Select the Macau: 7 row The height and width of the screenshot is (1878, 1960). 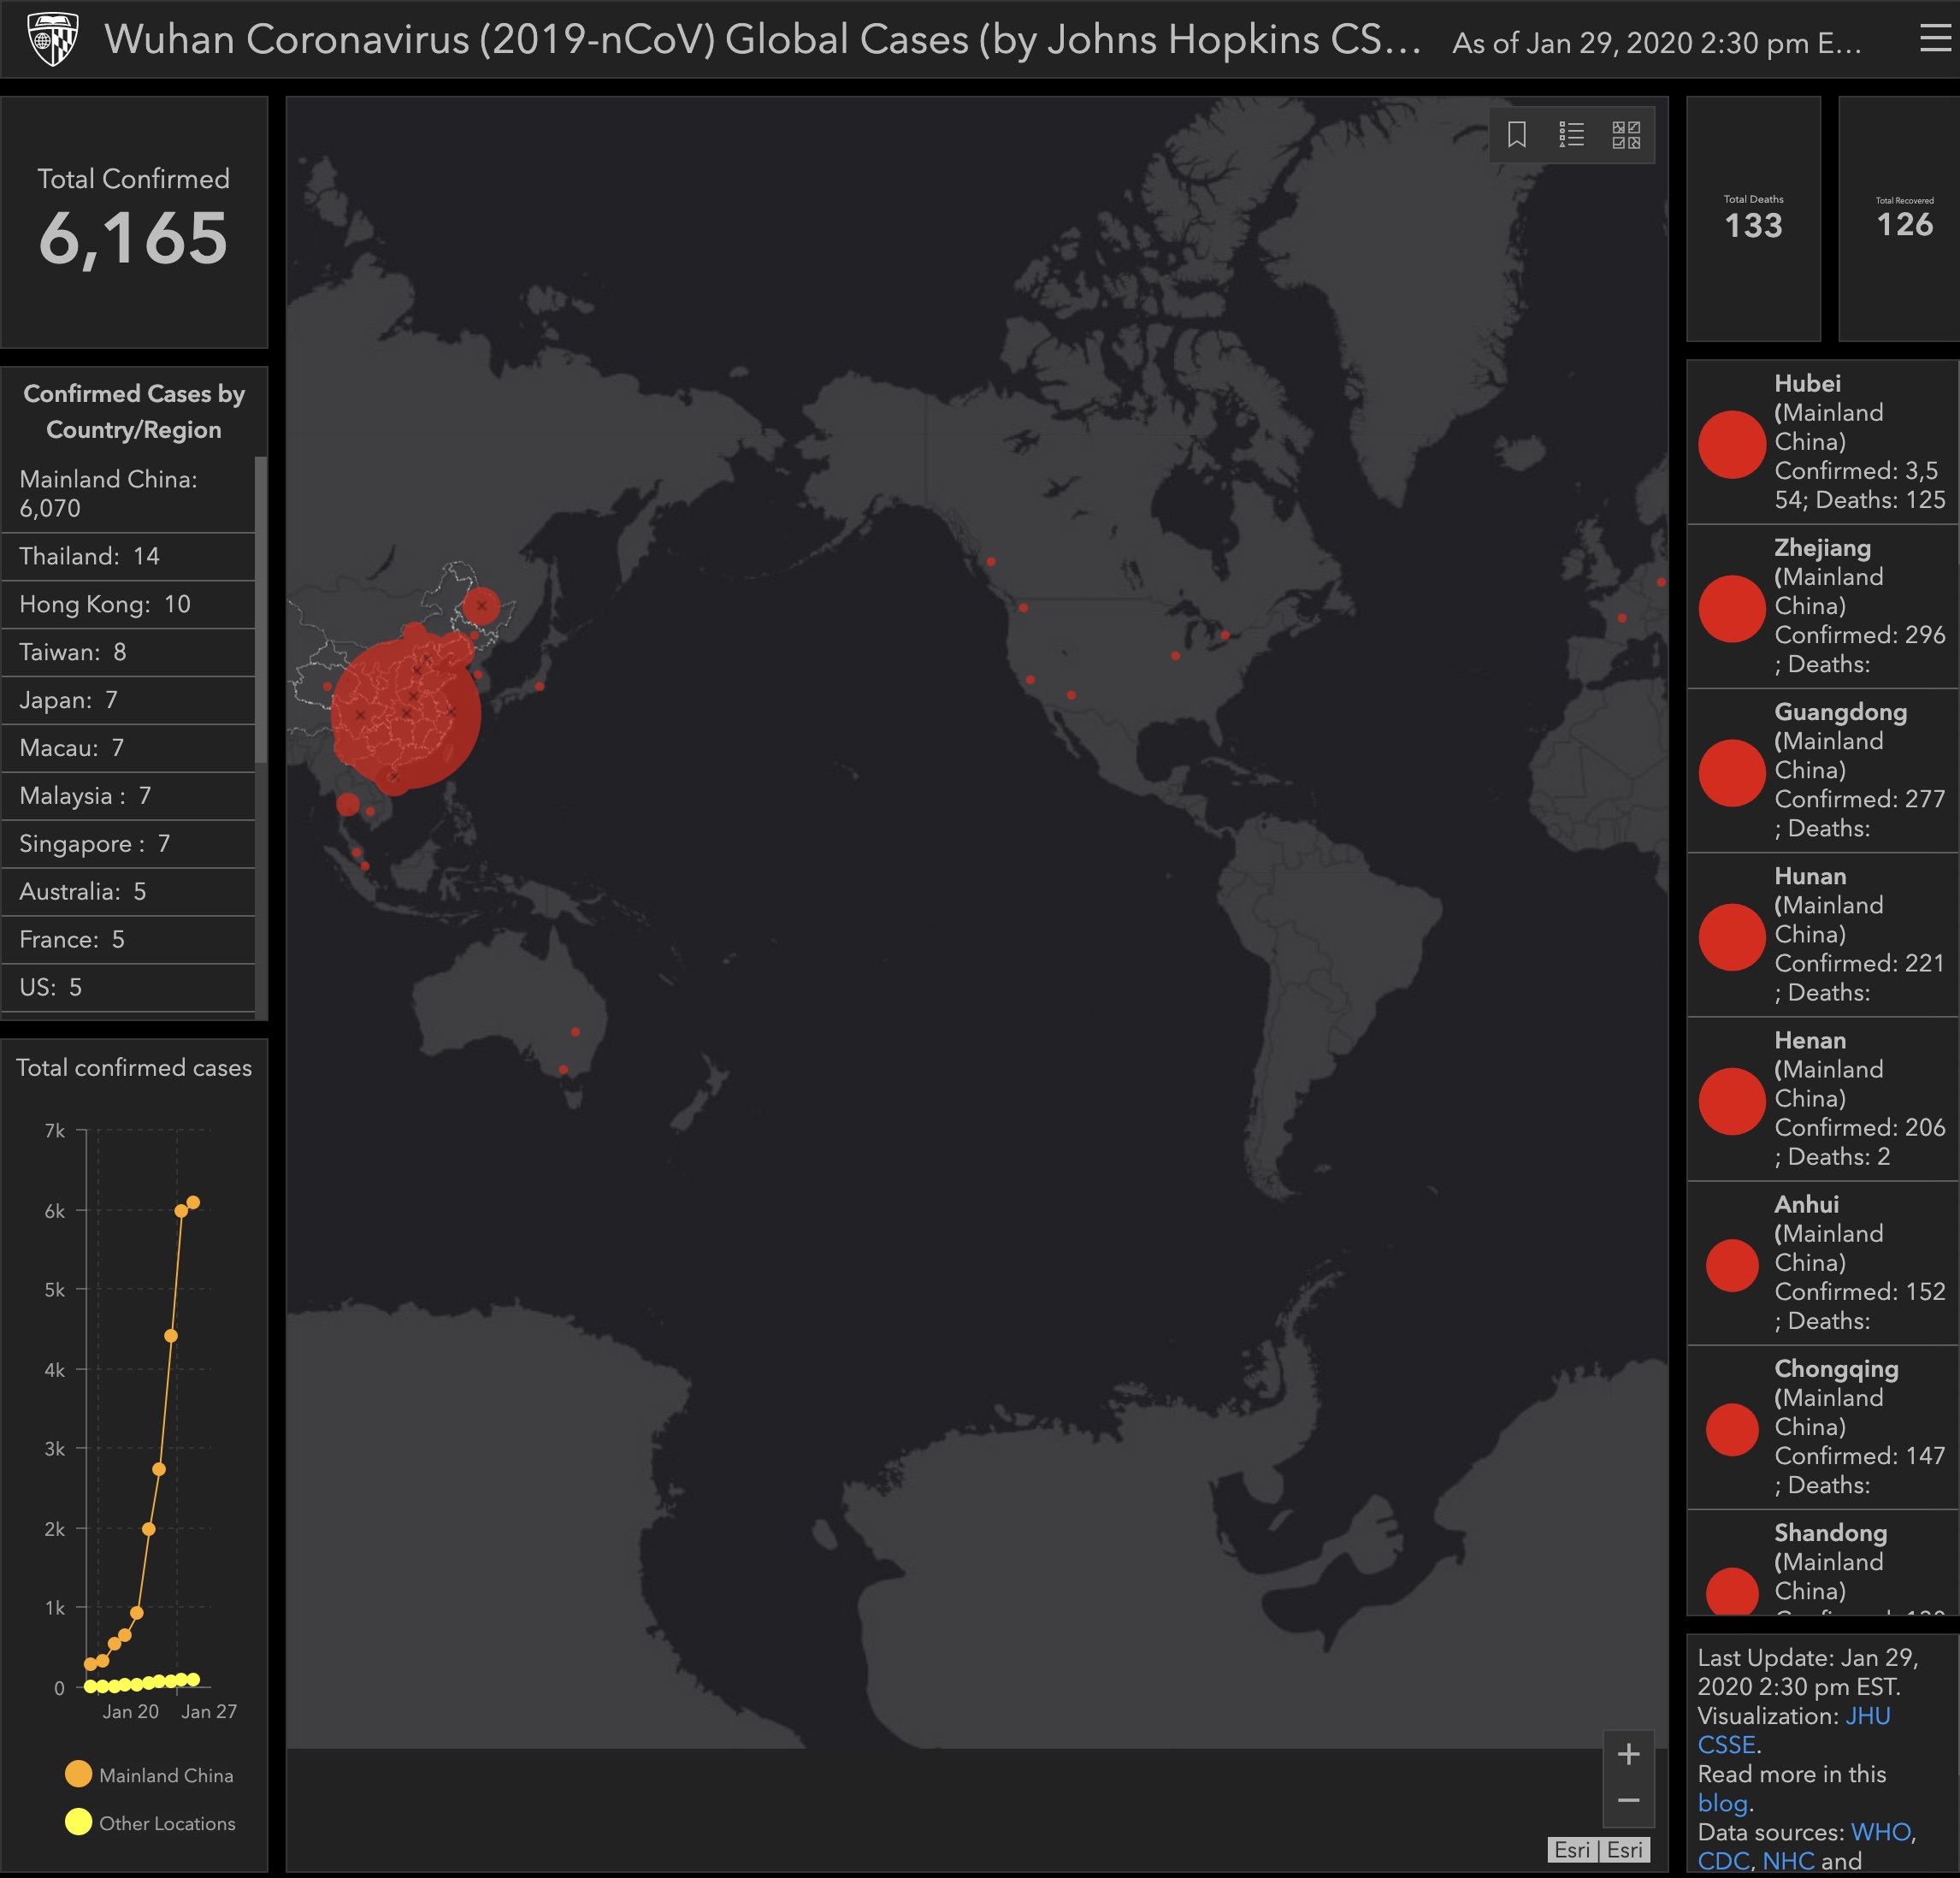[x=128, y=748]
